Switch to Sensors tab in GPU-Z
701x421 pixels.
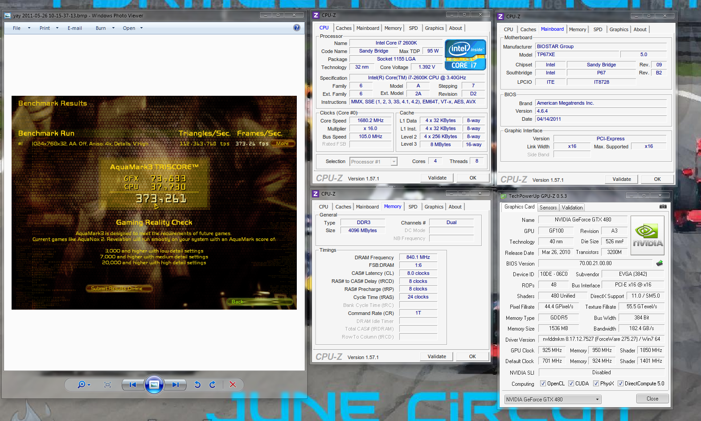point(548,208)
